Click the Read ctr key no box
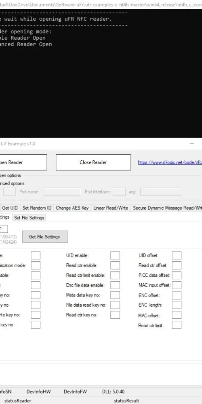 tap(115, 315)
